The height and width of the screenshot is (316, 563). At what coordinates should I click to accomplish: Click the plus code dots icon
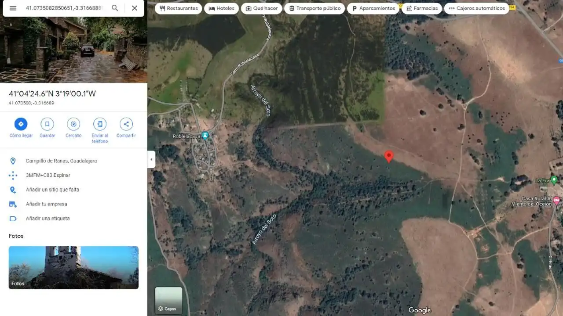click(x=13, y=176)
